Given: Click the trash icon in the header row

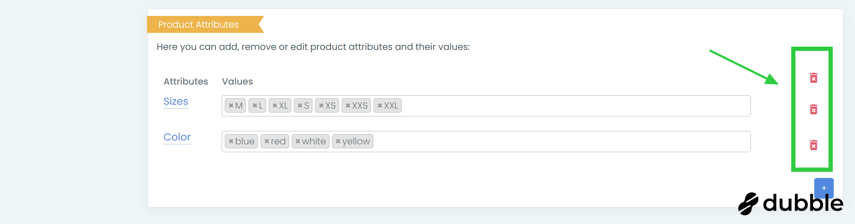Looking at the screenshot, I should pyautogui.click(x=814, y=78).
